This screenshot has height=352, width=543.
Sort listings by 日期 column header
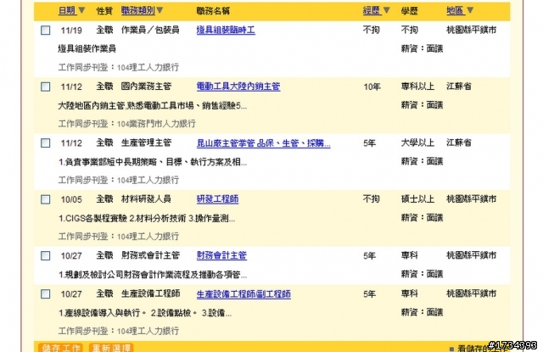tap(67, 10)
